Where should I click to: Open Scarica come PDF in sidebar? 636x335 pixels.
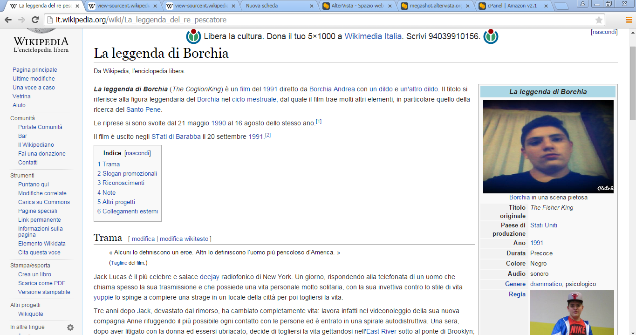tap(41, 283)
